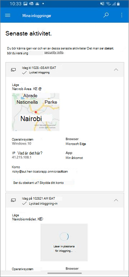Tap the search magnifier icon
This screenshot has width=129, height=277.
point(106,15)
